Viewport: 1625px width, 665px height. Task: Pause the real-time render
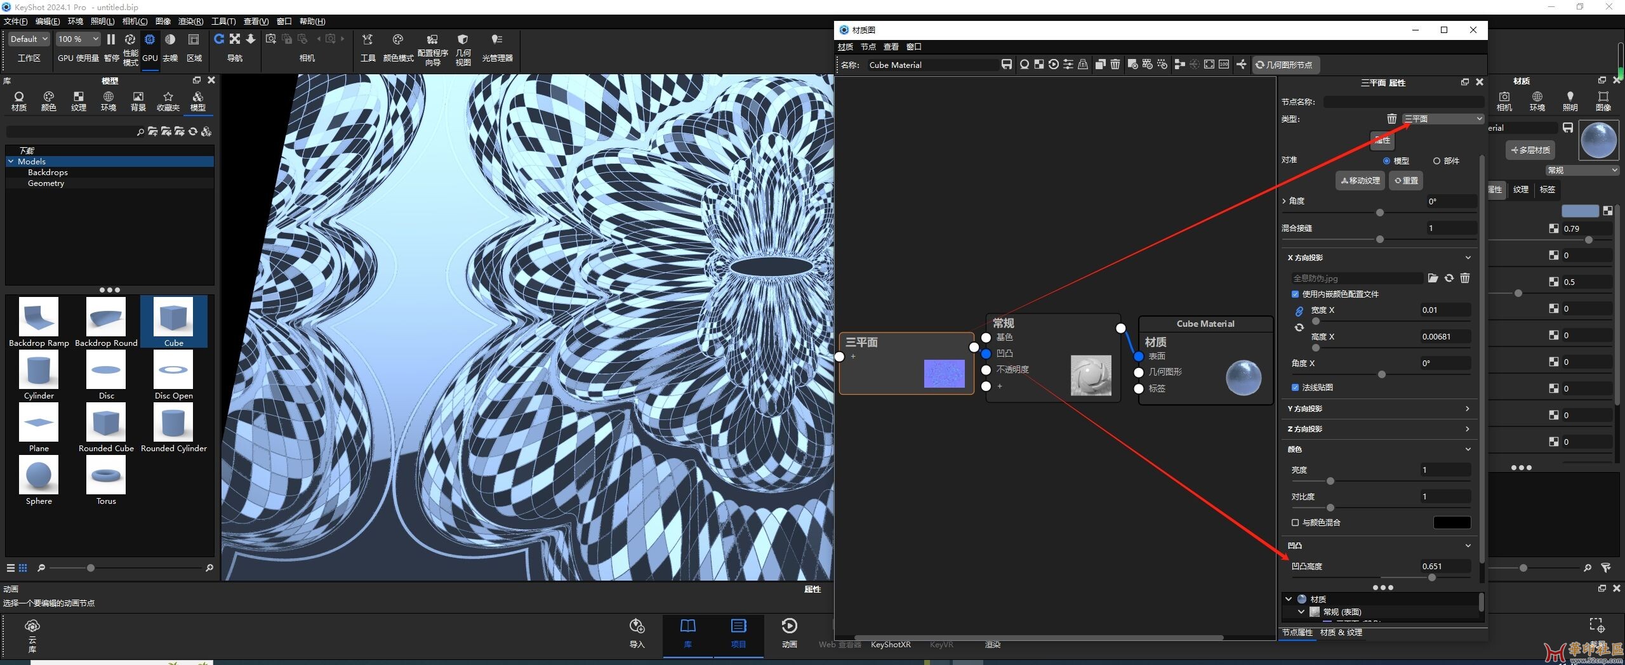pos(111,39)
